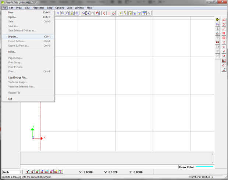Open the Load menu
Image resolution: width=228 pixels, height=180 pixels.
pos(70,8)
